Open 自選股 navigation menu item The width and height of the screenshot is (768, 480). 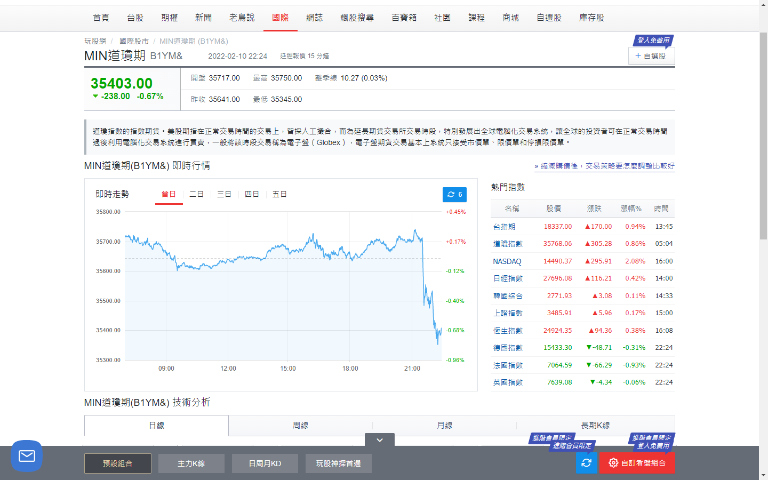coord(549,18)
